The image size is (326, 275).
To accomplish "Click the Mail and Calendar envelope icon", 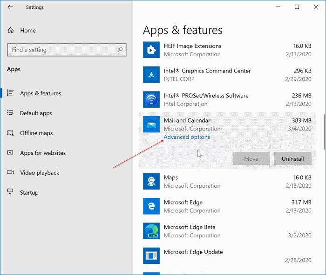I will tap(151, 124).
